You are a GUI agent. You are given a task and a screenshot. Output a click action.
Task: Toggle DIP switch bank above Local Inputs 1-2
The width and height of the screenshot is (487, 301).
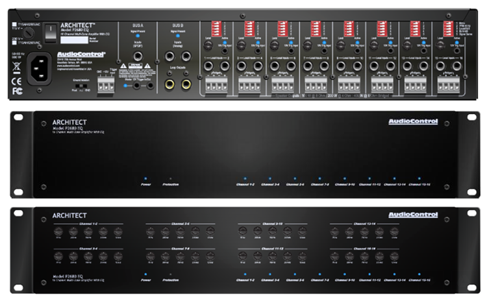coord(216,29)
